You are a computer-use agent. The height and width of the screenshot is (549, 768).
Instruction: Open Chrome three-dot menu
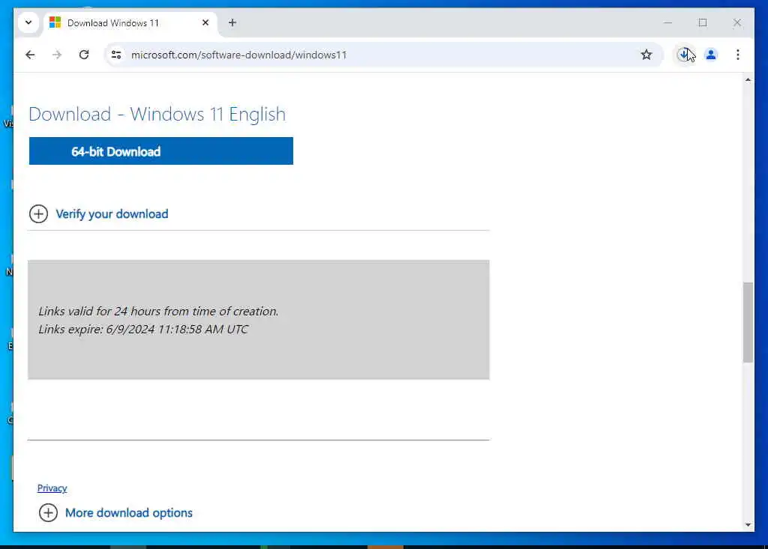pos(738,55)
